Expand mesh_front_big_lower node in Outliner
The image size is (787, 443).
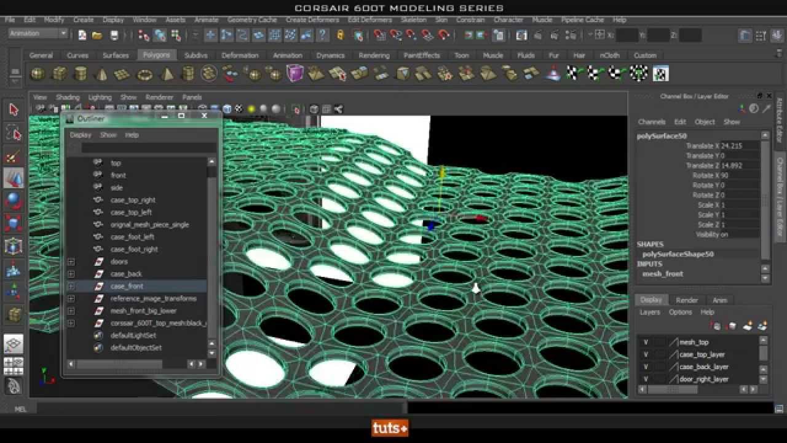pos(71,311)
